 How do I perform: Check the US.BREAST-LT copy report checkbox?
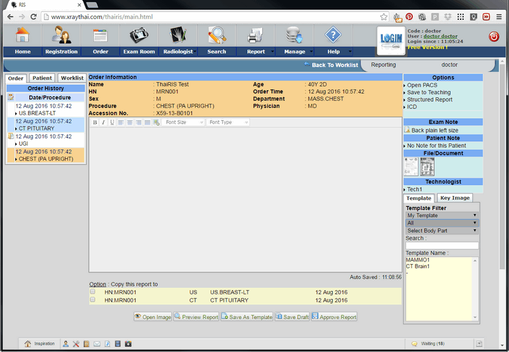pos(93,292)
